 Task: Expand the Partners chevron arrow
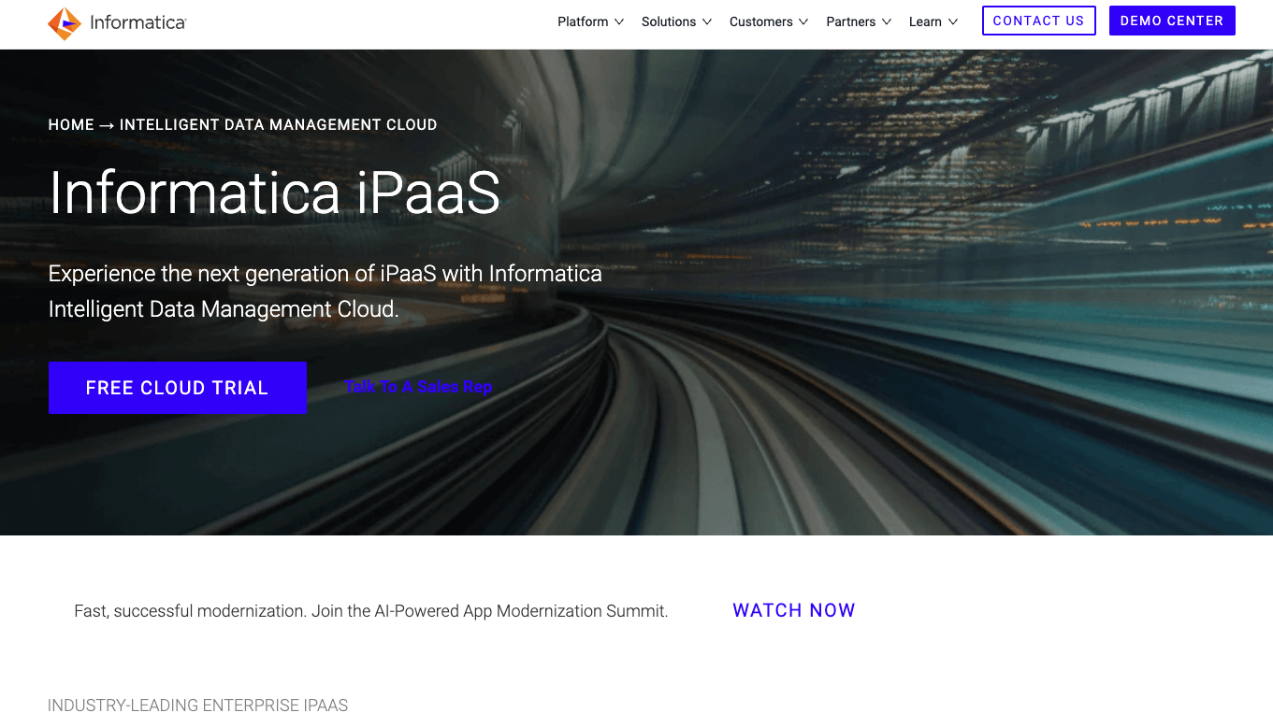(x=887, y=21)
